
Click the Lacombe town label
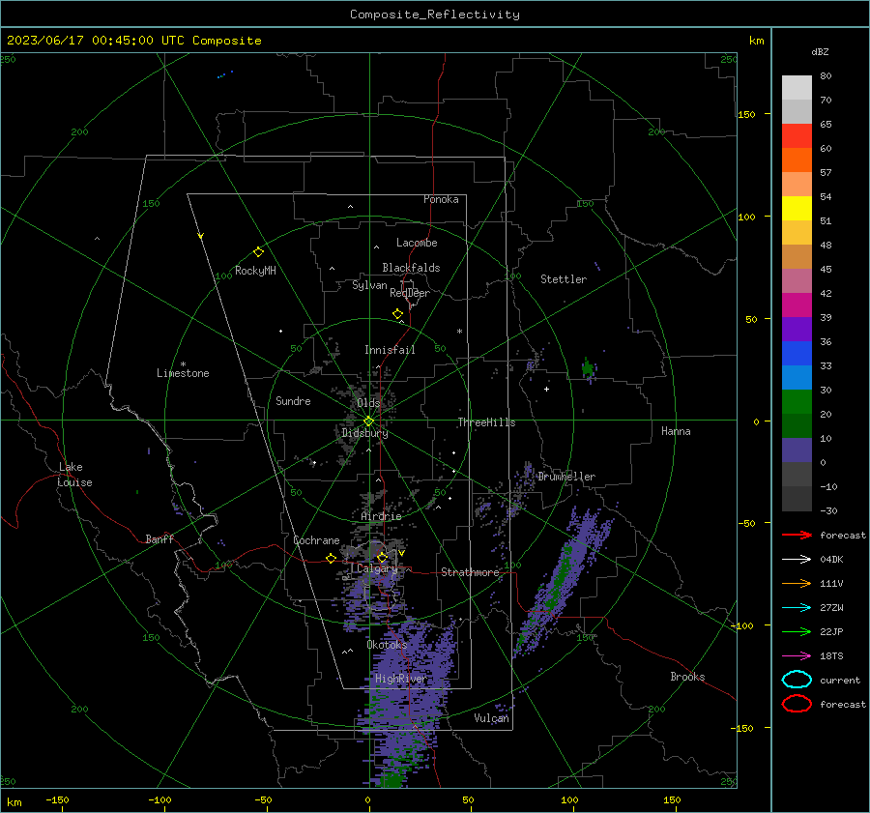coord(417,243)
